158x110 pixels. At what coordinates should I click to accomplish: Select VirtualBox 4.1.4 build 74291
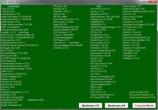pyautogui.click(x=134, y=48)
